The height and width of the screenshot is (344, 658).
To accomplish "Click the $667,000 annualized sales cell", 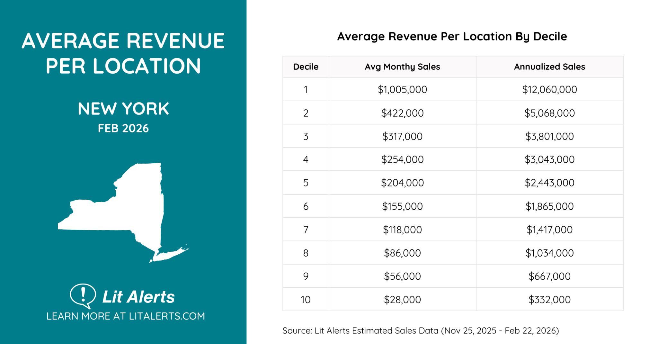I will click(x=549, y=276).
